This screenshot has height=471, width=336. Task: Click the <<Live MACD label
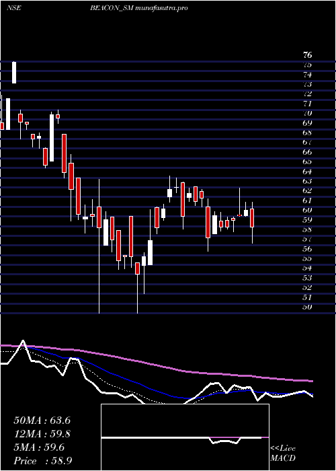tap(283, 454)
